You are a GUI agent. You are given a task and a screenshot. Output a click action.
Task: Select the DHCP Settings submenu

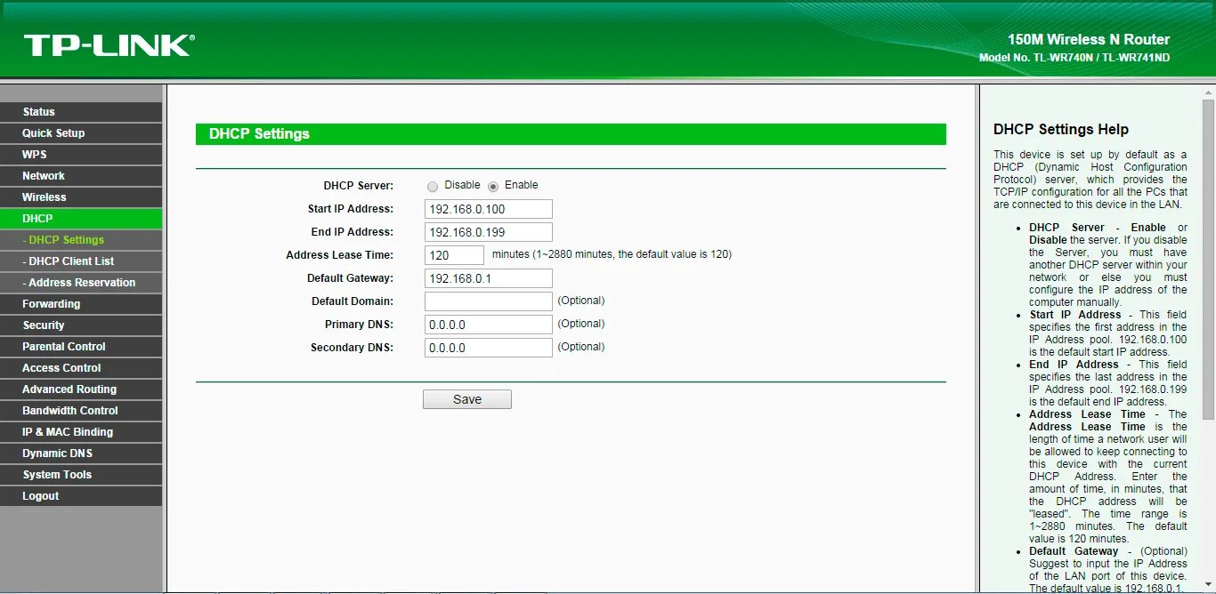coord(81,240)
